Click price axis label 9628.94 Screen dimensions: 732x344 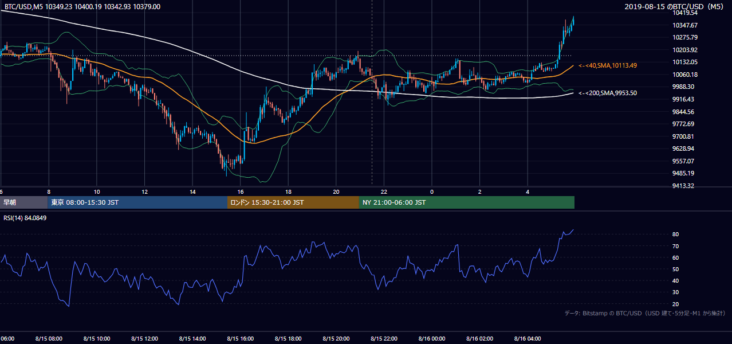pos(683,148)
